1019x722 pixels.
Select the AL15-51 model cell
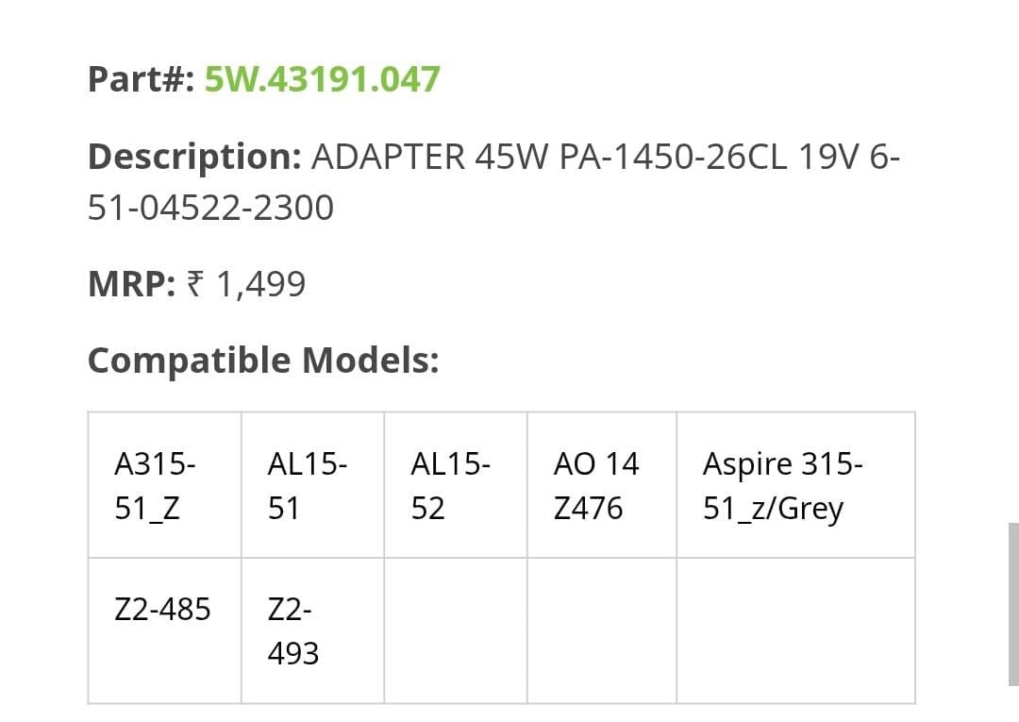click(312, 485)
